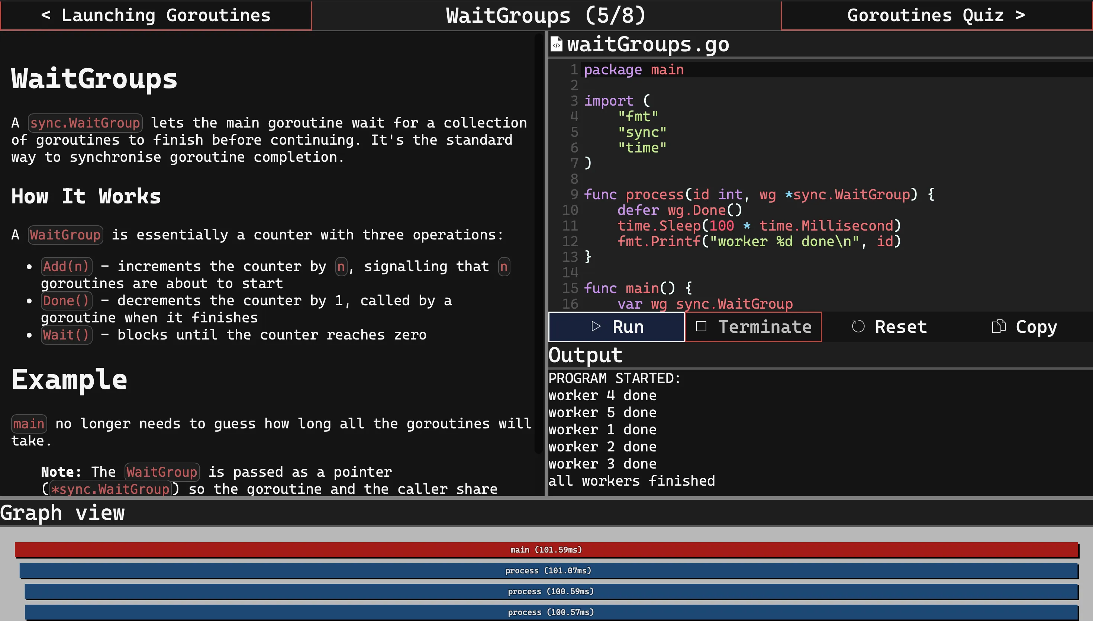1093x621 pixels.
Task: Click the 'Example' heading
Action: point(69,380)
